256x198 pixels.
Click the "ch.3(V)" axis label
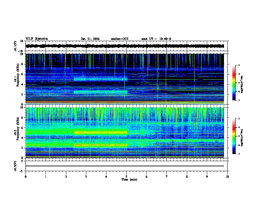(16, 166)
